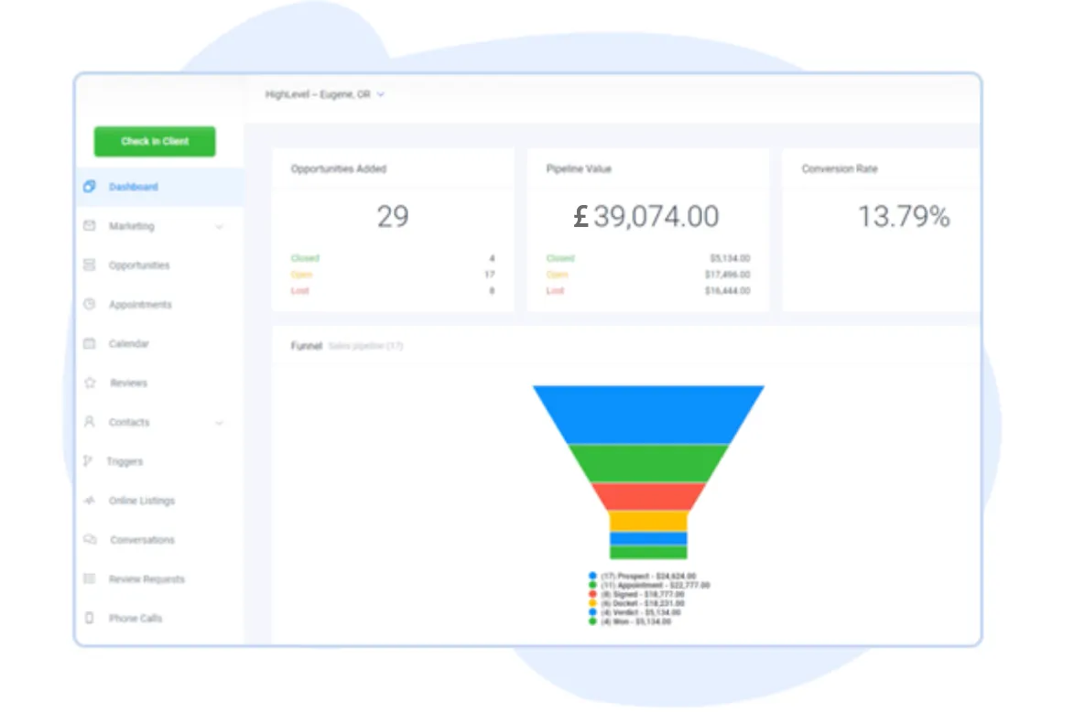Click the Pipeline Value card title
The image size is (1085, 723).
point(579,168)
